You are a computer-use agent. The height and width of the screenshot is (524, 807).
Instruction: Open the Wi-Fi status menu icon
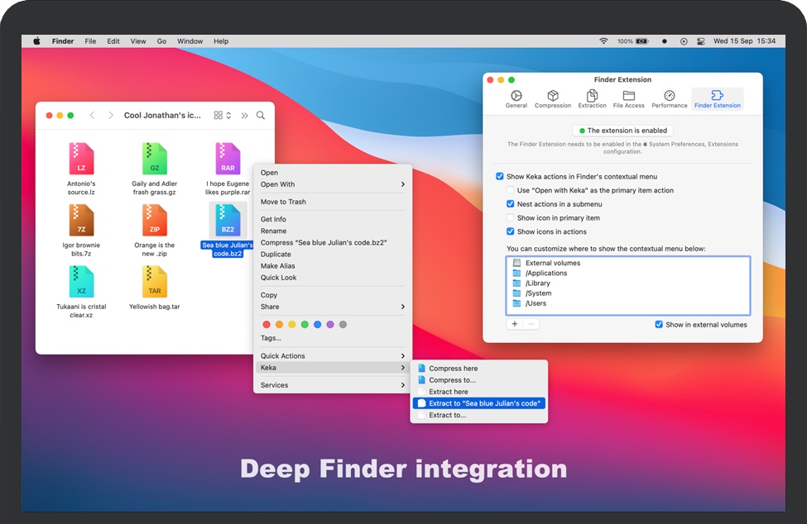click(603, 41)
